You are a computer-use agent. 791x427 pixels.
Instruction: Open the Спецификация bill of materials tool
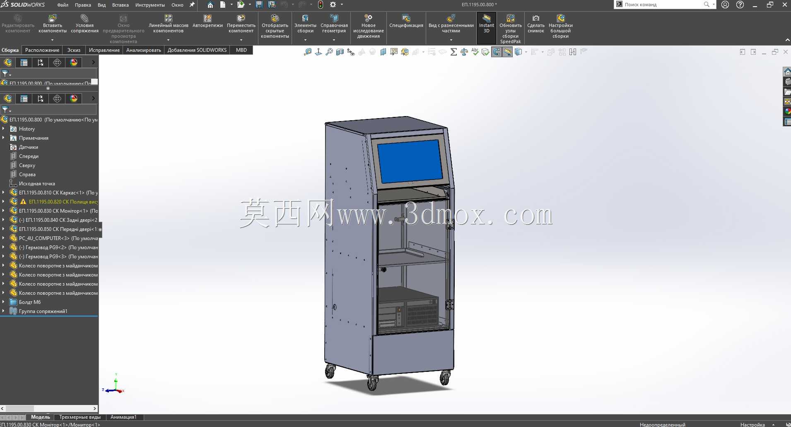(x=406, y=22)
